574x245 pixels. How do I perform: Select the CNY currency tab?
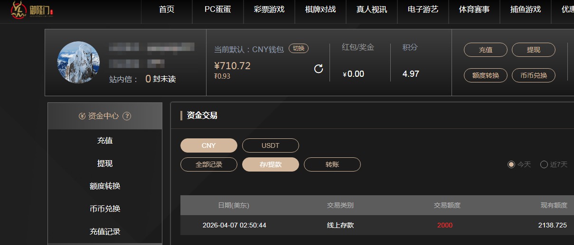pos(208,145)
